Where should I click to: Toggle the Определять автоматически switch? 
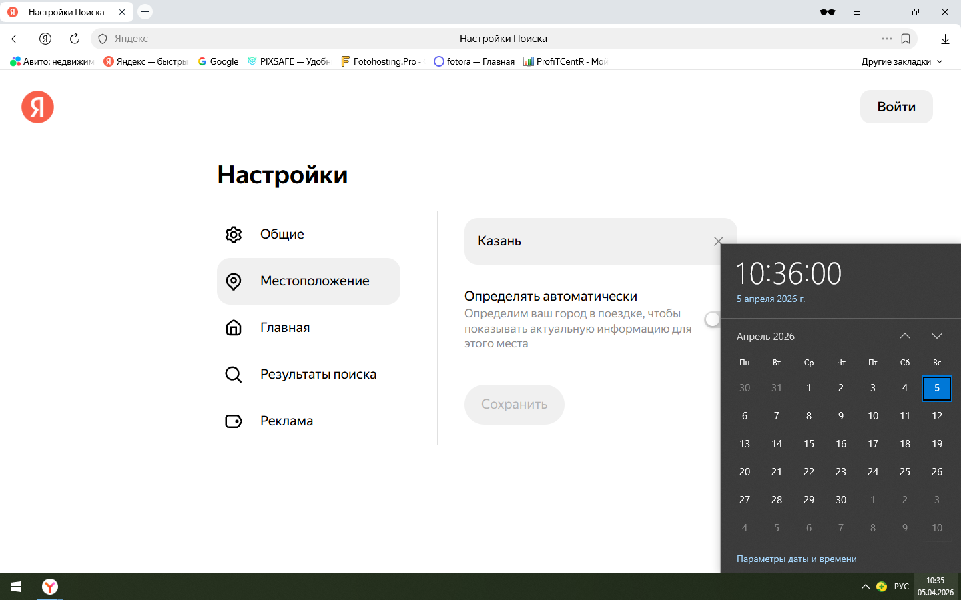[x=713, y=320]
